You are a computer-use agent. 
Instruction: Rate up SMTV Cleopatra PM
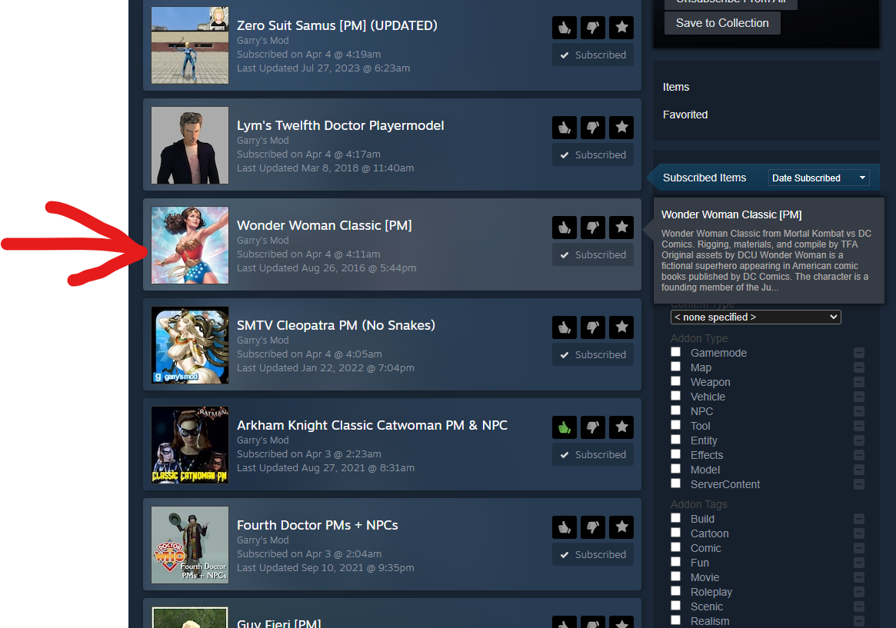pos(565,327)
